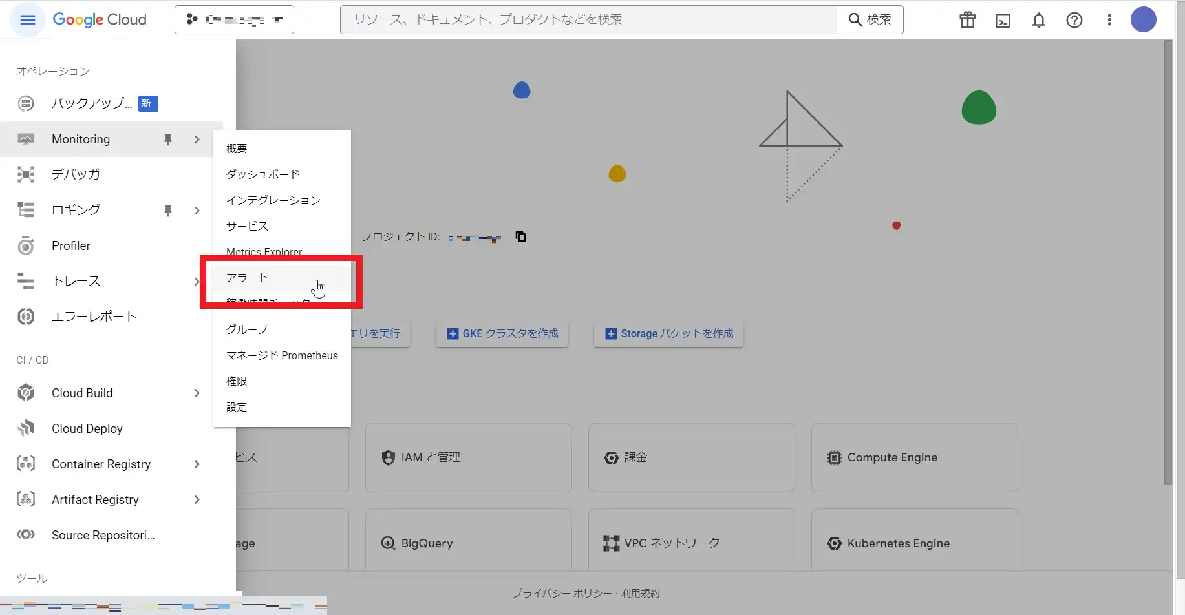The image size is (1185, 615).
Task: Select 概要 in the Monitoring submenu
Action: 282,149
